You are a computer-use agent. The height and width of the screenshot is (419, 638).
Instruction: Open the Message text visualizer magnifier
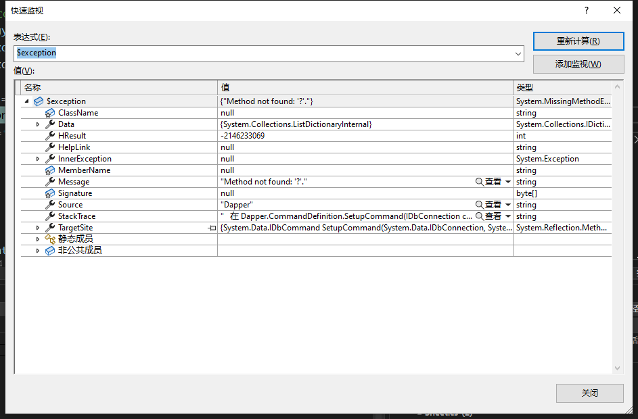point(479,182)
